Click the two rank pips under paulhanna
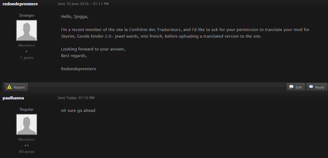Viewport: 328px width, 158px height. click(27, 145)
